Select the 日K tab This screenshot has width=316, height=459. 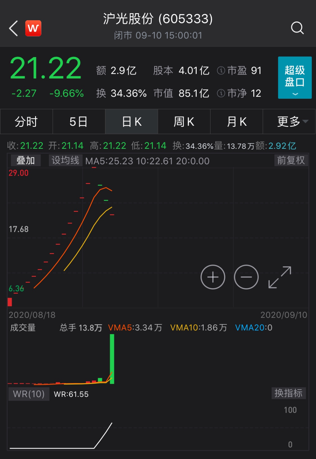(x=131, y=122)
